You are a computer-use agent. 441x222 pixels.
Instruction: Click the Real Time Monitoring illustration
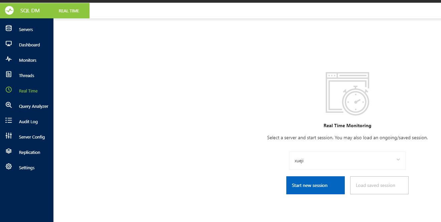347,93
